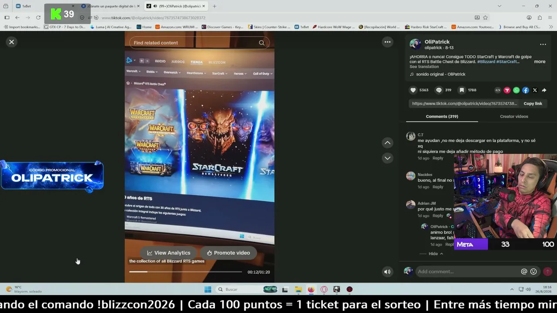Reply to Adrian JM's comment
Screen dimensions: 557x313
pyautogui.click(x=438, y=216)
